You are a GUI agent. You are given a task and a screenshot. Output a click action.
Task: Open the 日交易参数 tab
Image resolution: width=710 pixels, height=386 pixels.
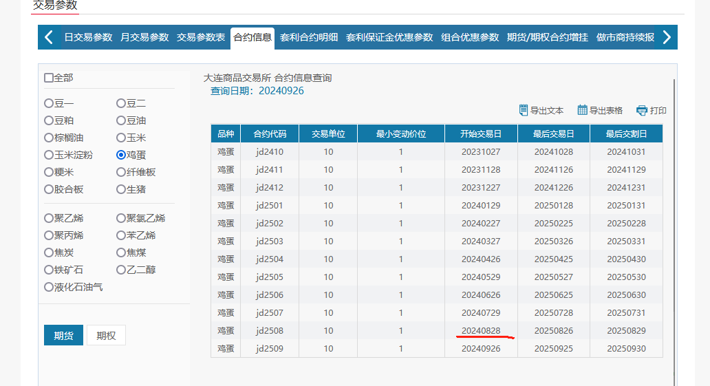tap(88, 37)
